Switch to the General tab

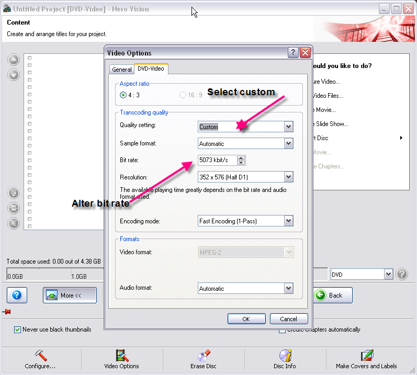point(122,69)
